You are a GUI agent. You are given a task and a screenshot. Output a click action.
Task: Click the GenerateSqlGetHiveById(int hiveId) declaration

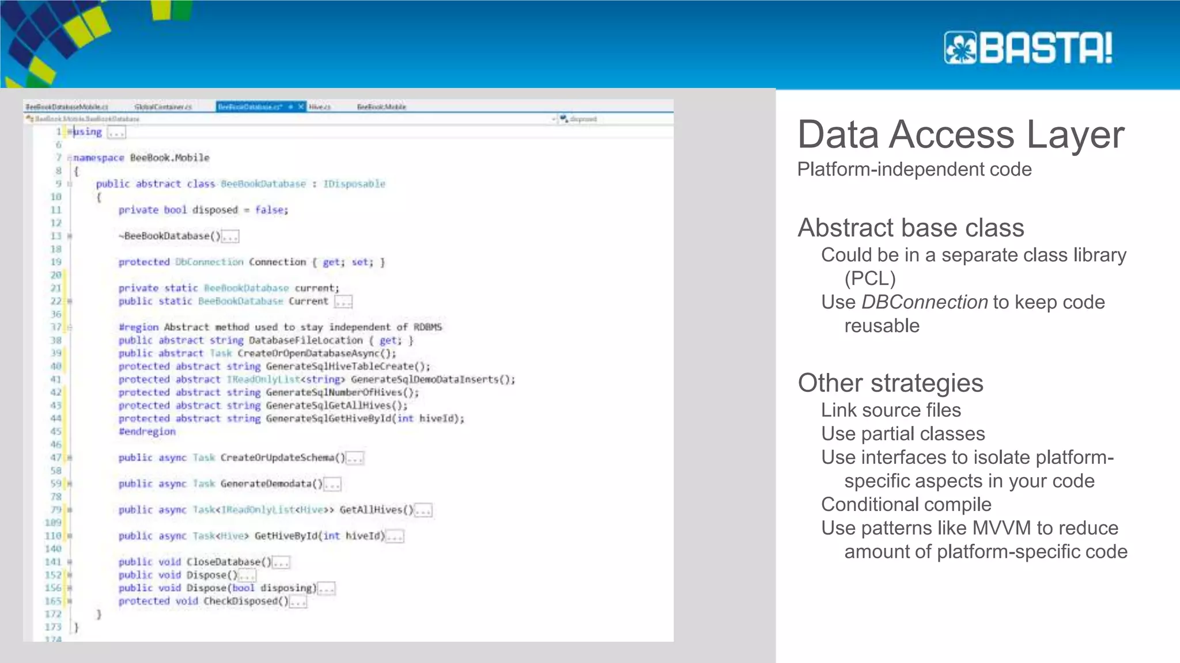point(291,418)
